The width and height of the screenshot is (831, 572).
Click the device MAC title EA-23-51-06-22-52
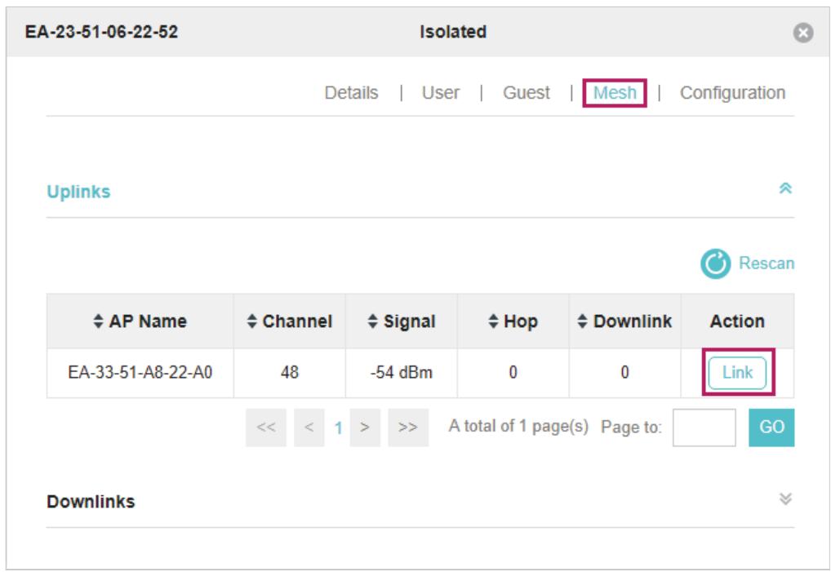[101, 32]
